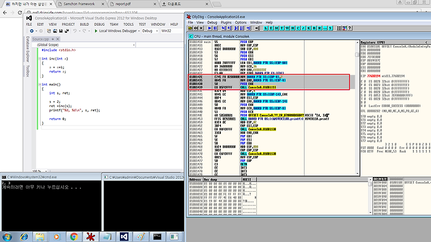Click OllyDbg Go to address icon
Viewport: 431px width, 242px height.
pos(257,28)
